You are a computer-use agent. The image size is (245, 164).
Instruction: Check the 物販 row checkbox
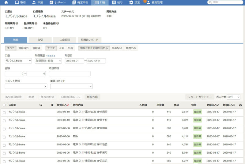(4, 137)
